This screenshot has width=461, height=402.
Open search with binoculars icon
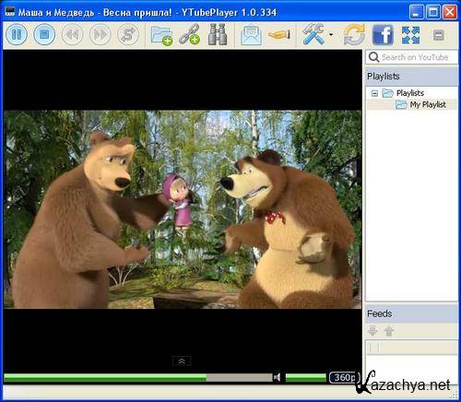218,34
